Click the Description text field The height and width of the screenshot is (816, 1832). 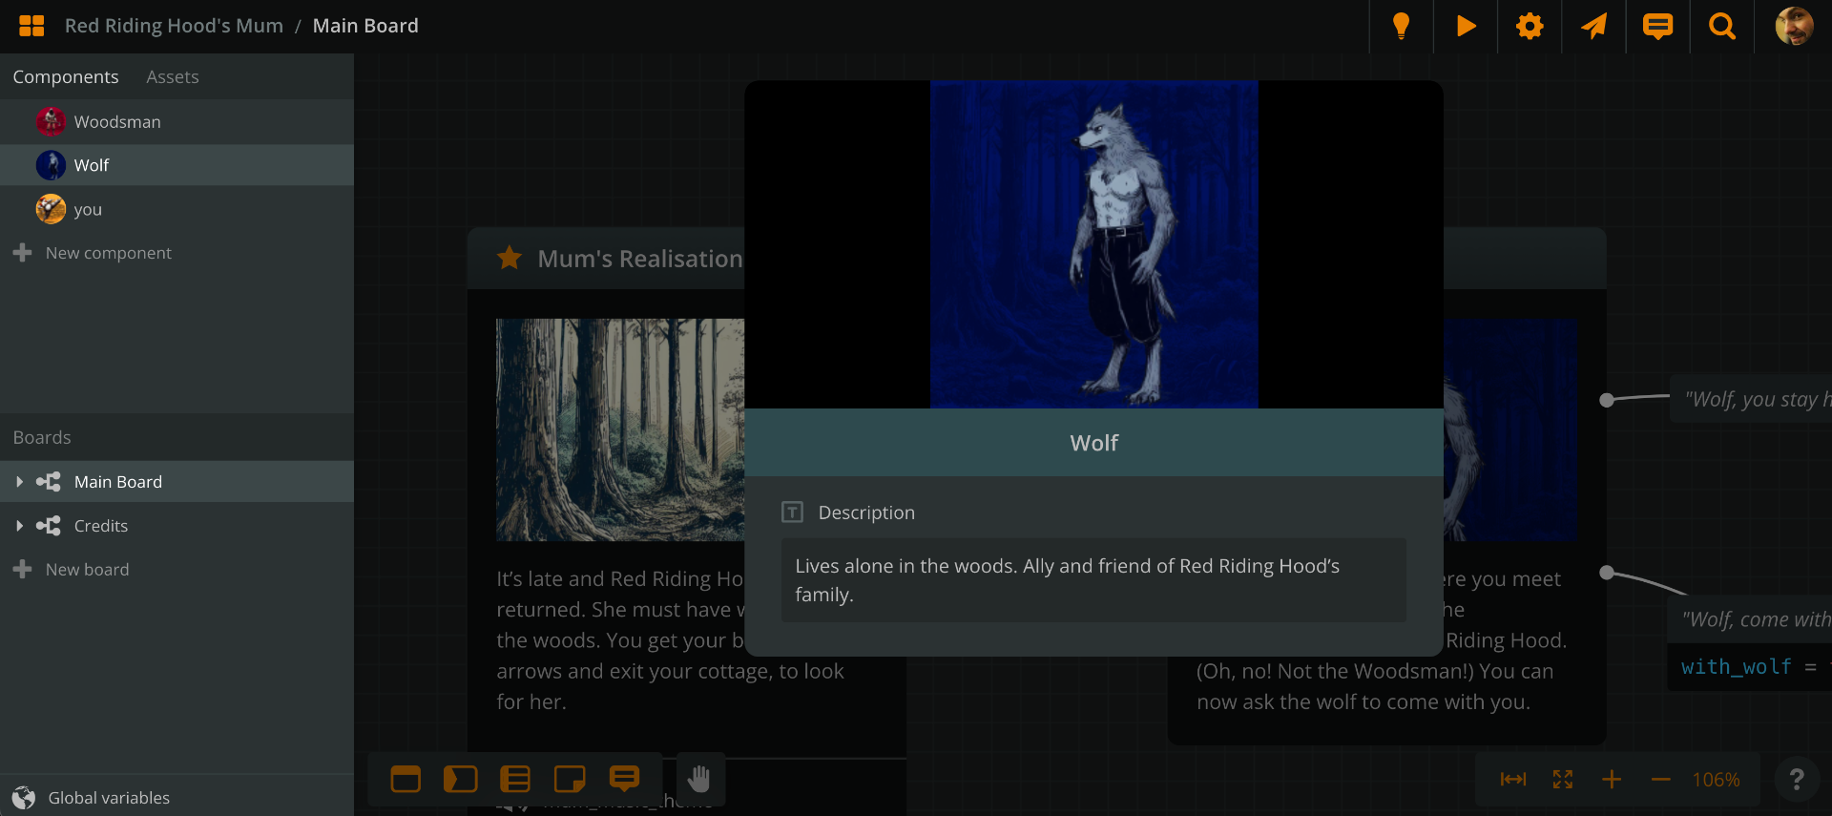click(1093, 580)
